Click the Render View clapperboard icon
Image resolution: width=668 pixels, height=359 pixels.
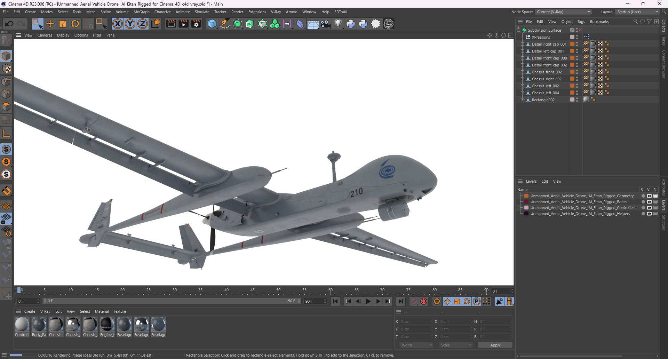(171, 24)
